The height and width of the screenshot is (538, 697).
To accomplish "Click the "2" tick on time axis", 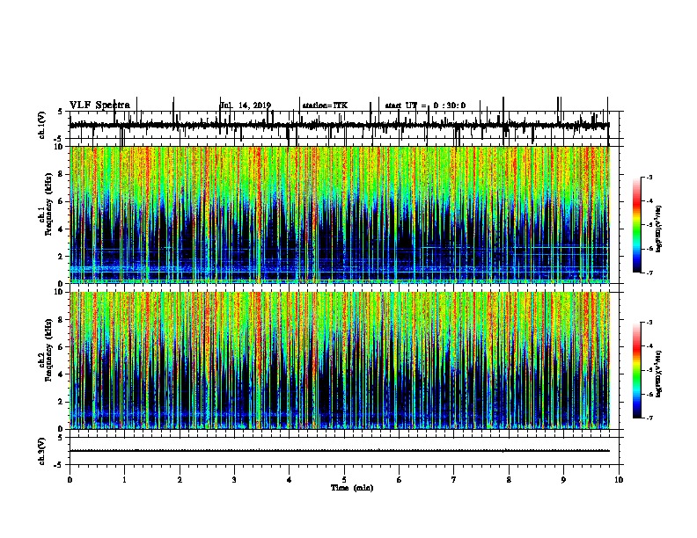I will pos(180,480).
